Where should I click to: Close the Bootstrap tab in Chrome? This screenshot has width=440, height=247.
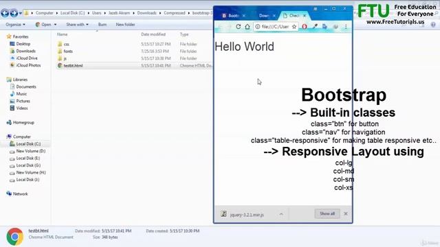tap(244, 16)
